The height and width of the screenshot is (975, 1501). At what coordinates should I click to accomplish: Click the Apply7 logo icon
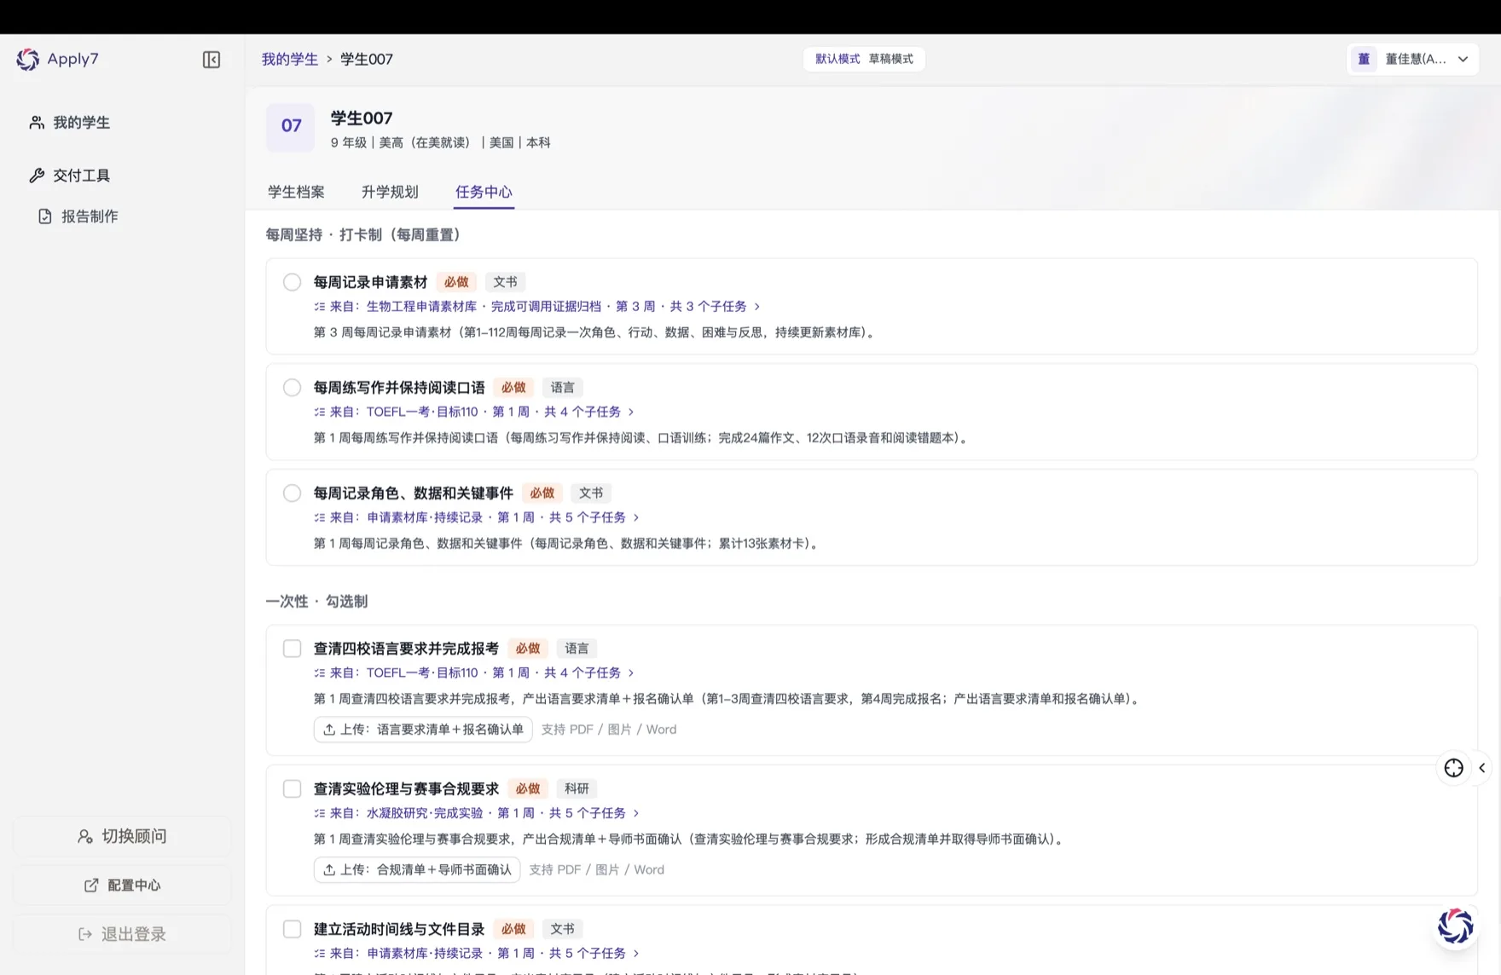[28, 59]
